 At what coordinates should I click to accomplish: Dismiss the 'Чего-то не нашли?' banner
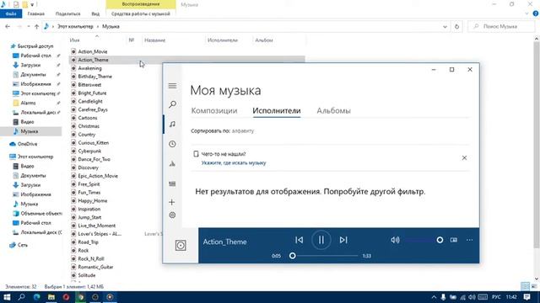(x=464, y=158)
